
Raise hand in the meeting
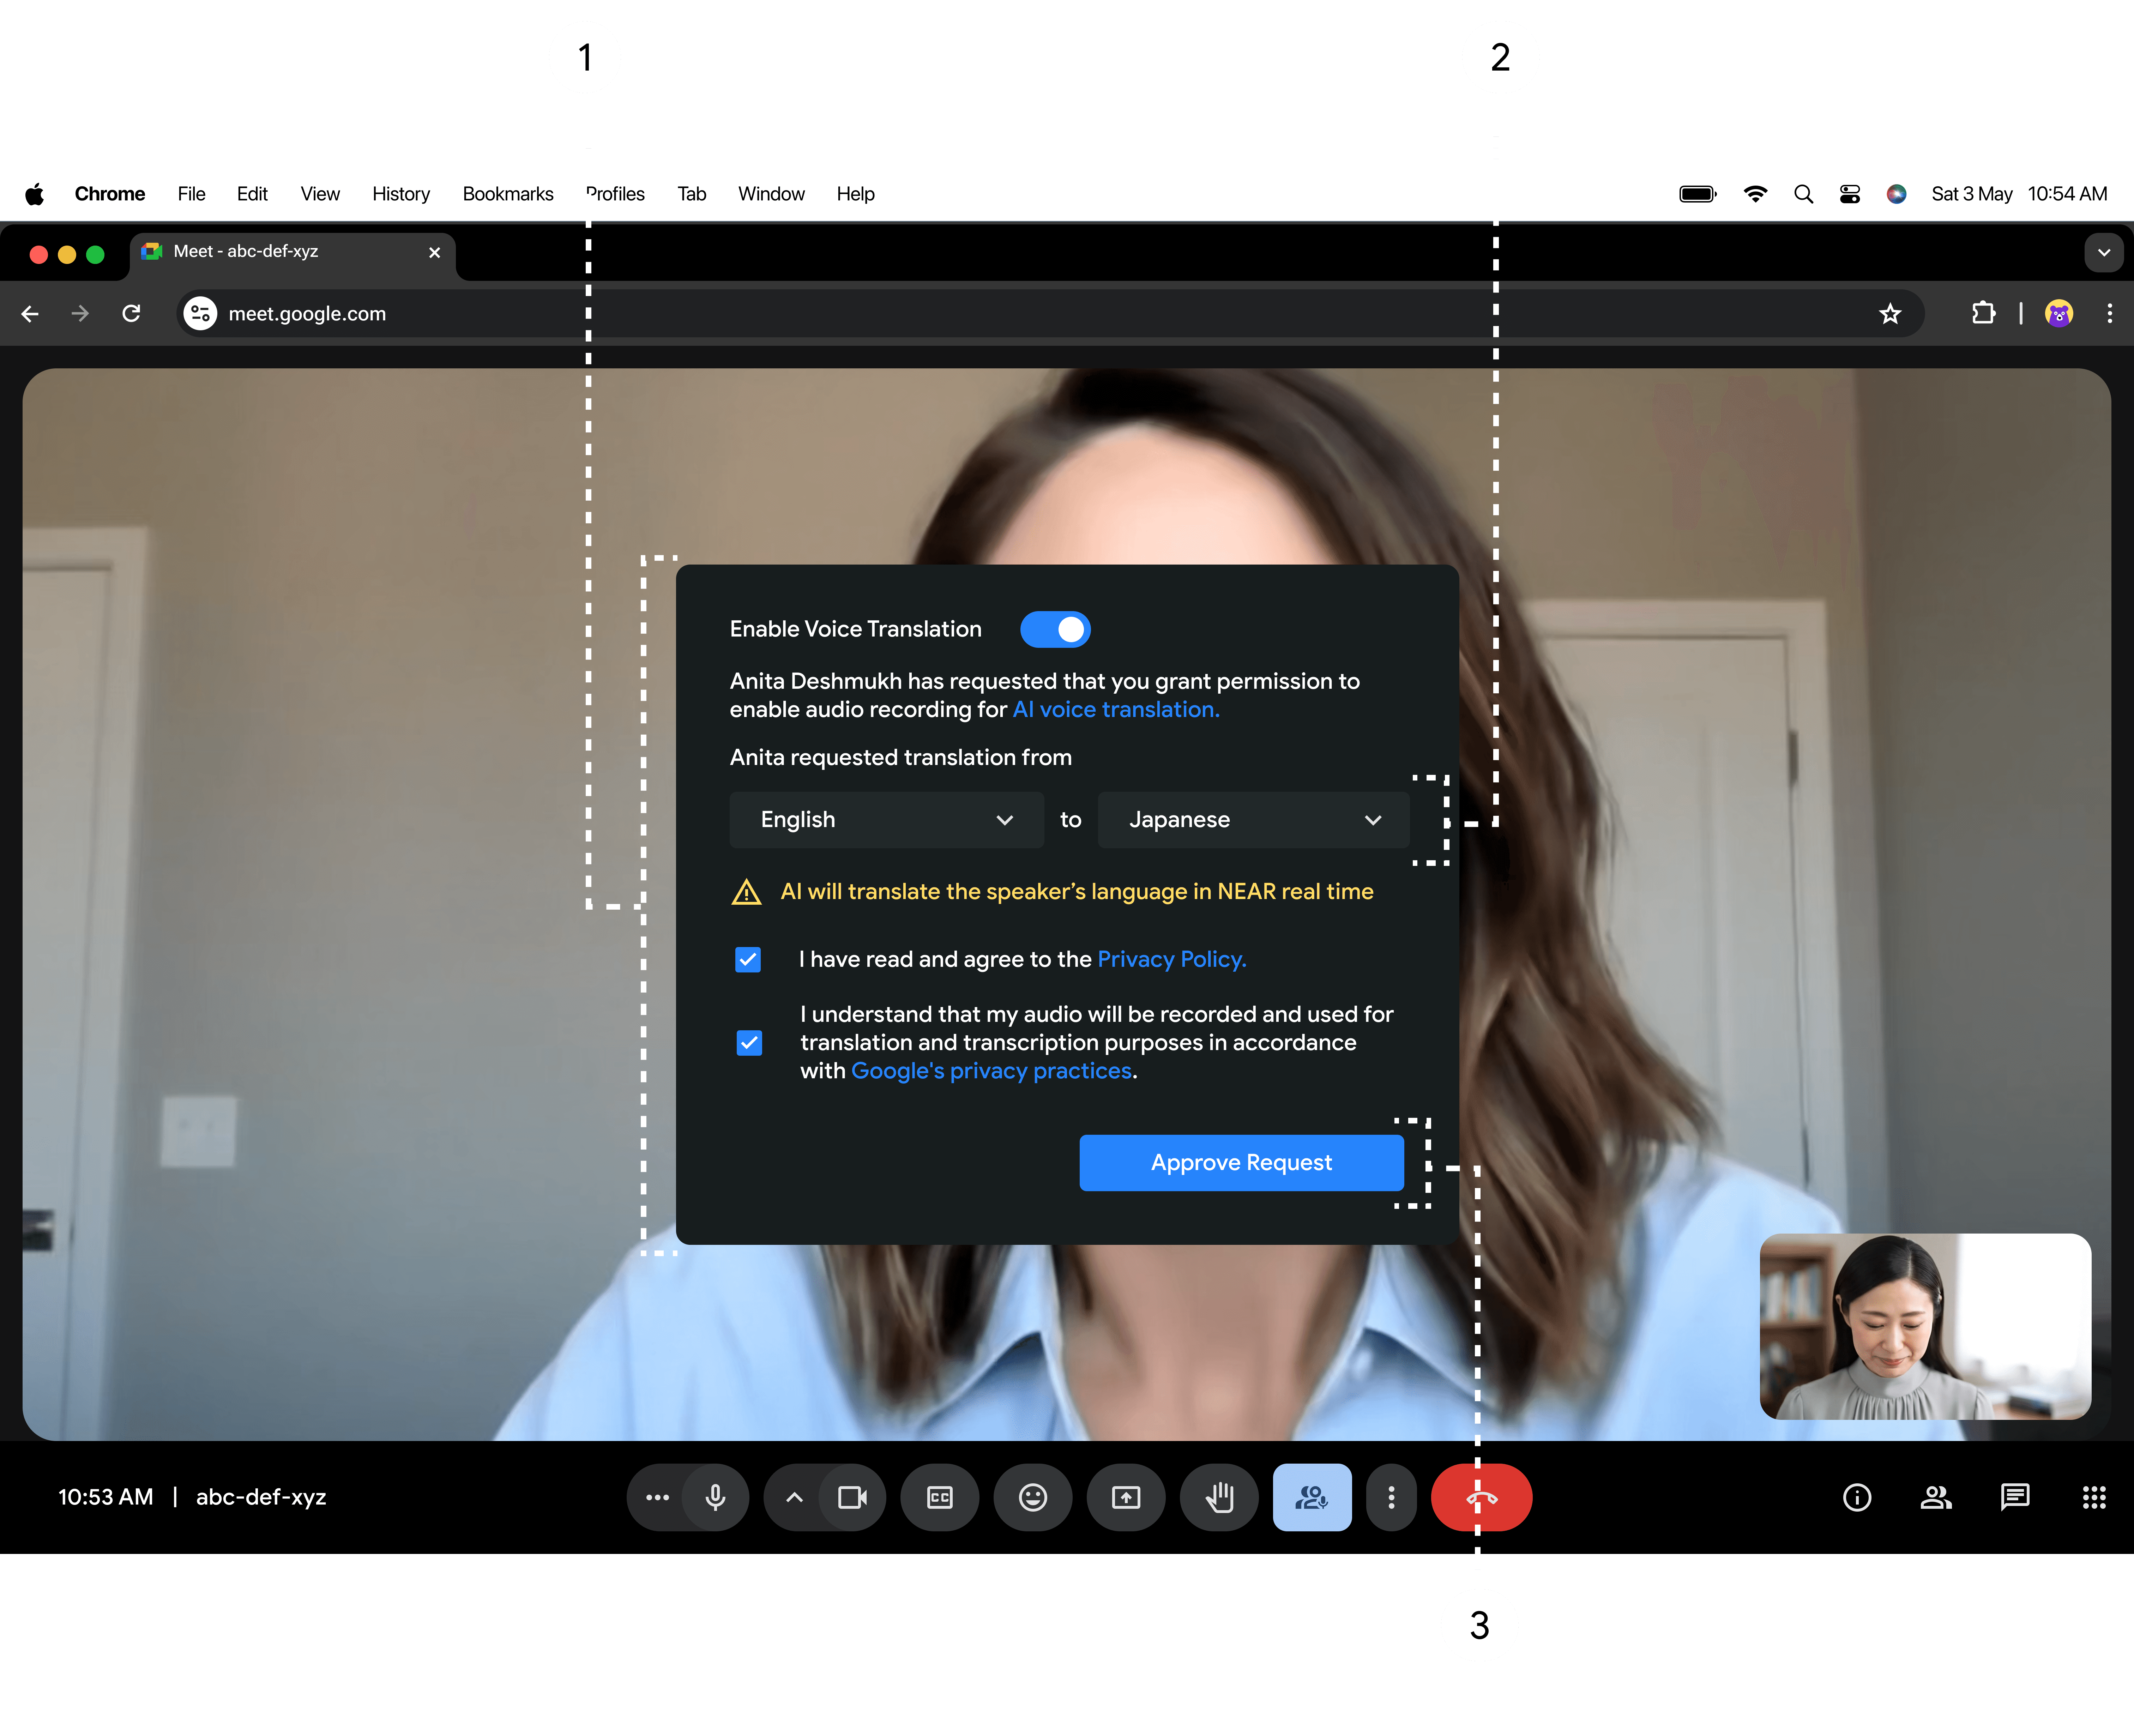(1219, 1497)
